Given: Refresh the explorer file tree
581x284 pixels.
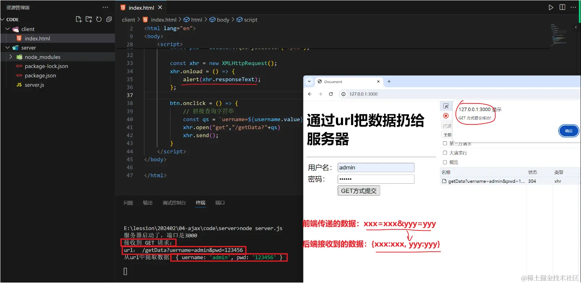Looking at the screenshot, I should 99,19.
